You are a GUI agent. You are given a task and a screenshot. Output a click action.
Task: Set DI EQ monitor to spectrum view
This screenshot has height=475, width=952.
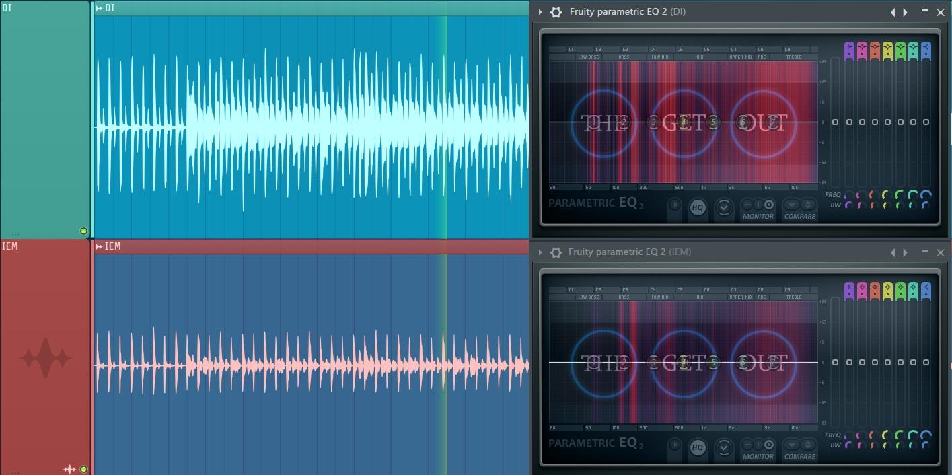pos(769,204)
